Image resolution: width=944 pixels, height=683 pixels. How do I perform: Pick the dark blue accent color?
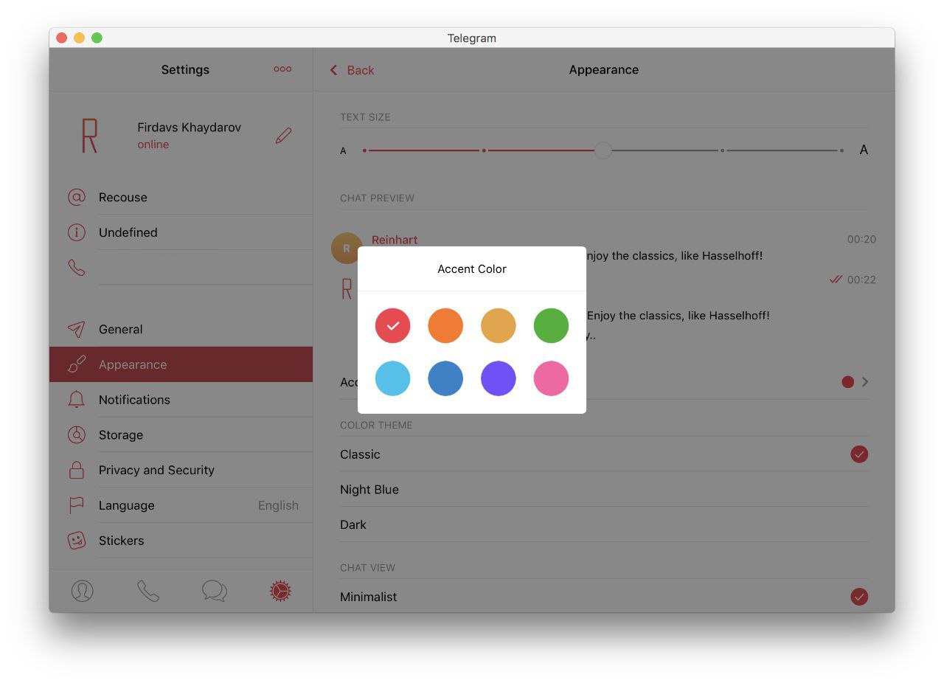coord(445,378)
